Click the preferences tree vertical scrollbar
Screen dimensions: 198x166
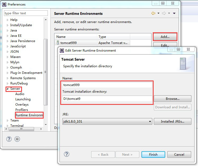pyautogui.click(x=46, y=71)
